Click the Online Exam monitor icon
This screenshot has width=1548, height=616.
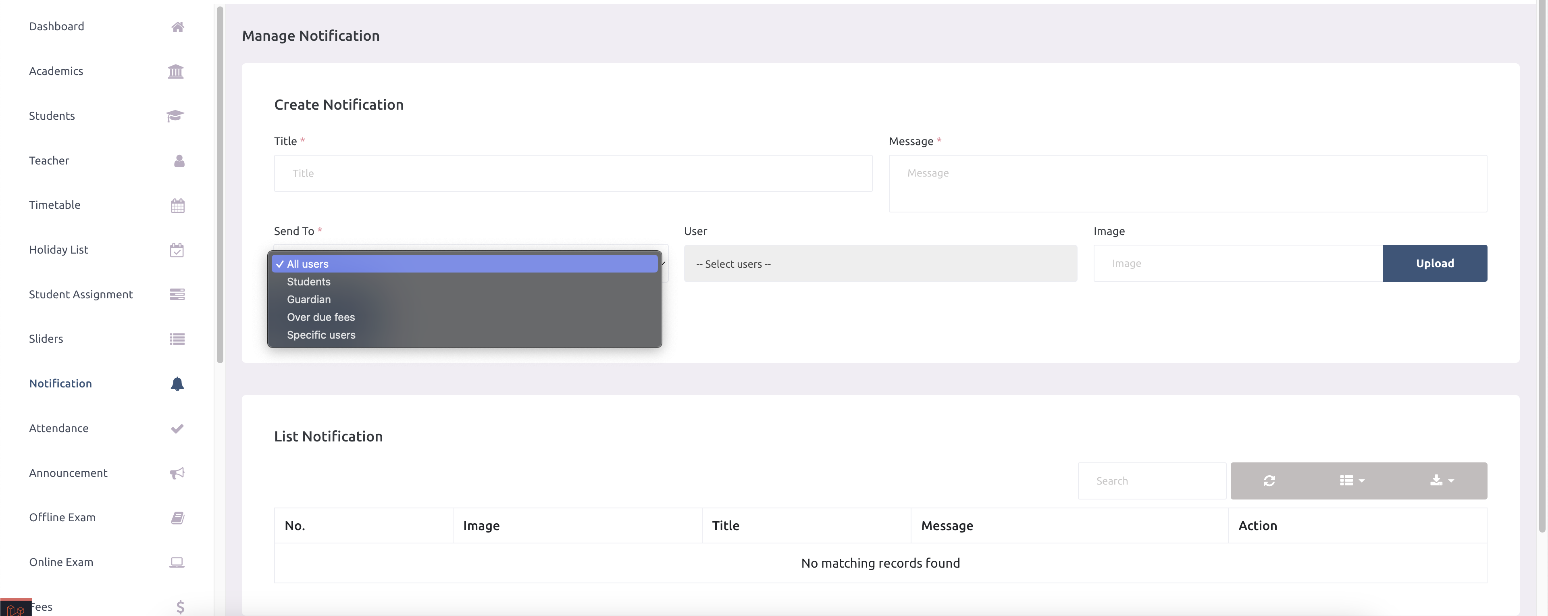pos(177,562)
